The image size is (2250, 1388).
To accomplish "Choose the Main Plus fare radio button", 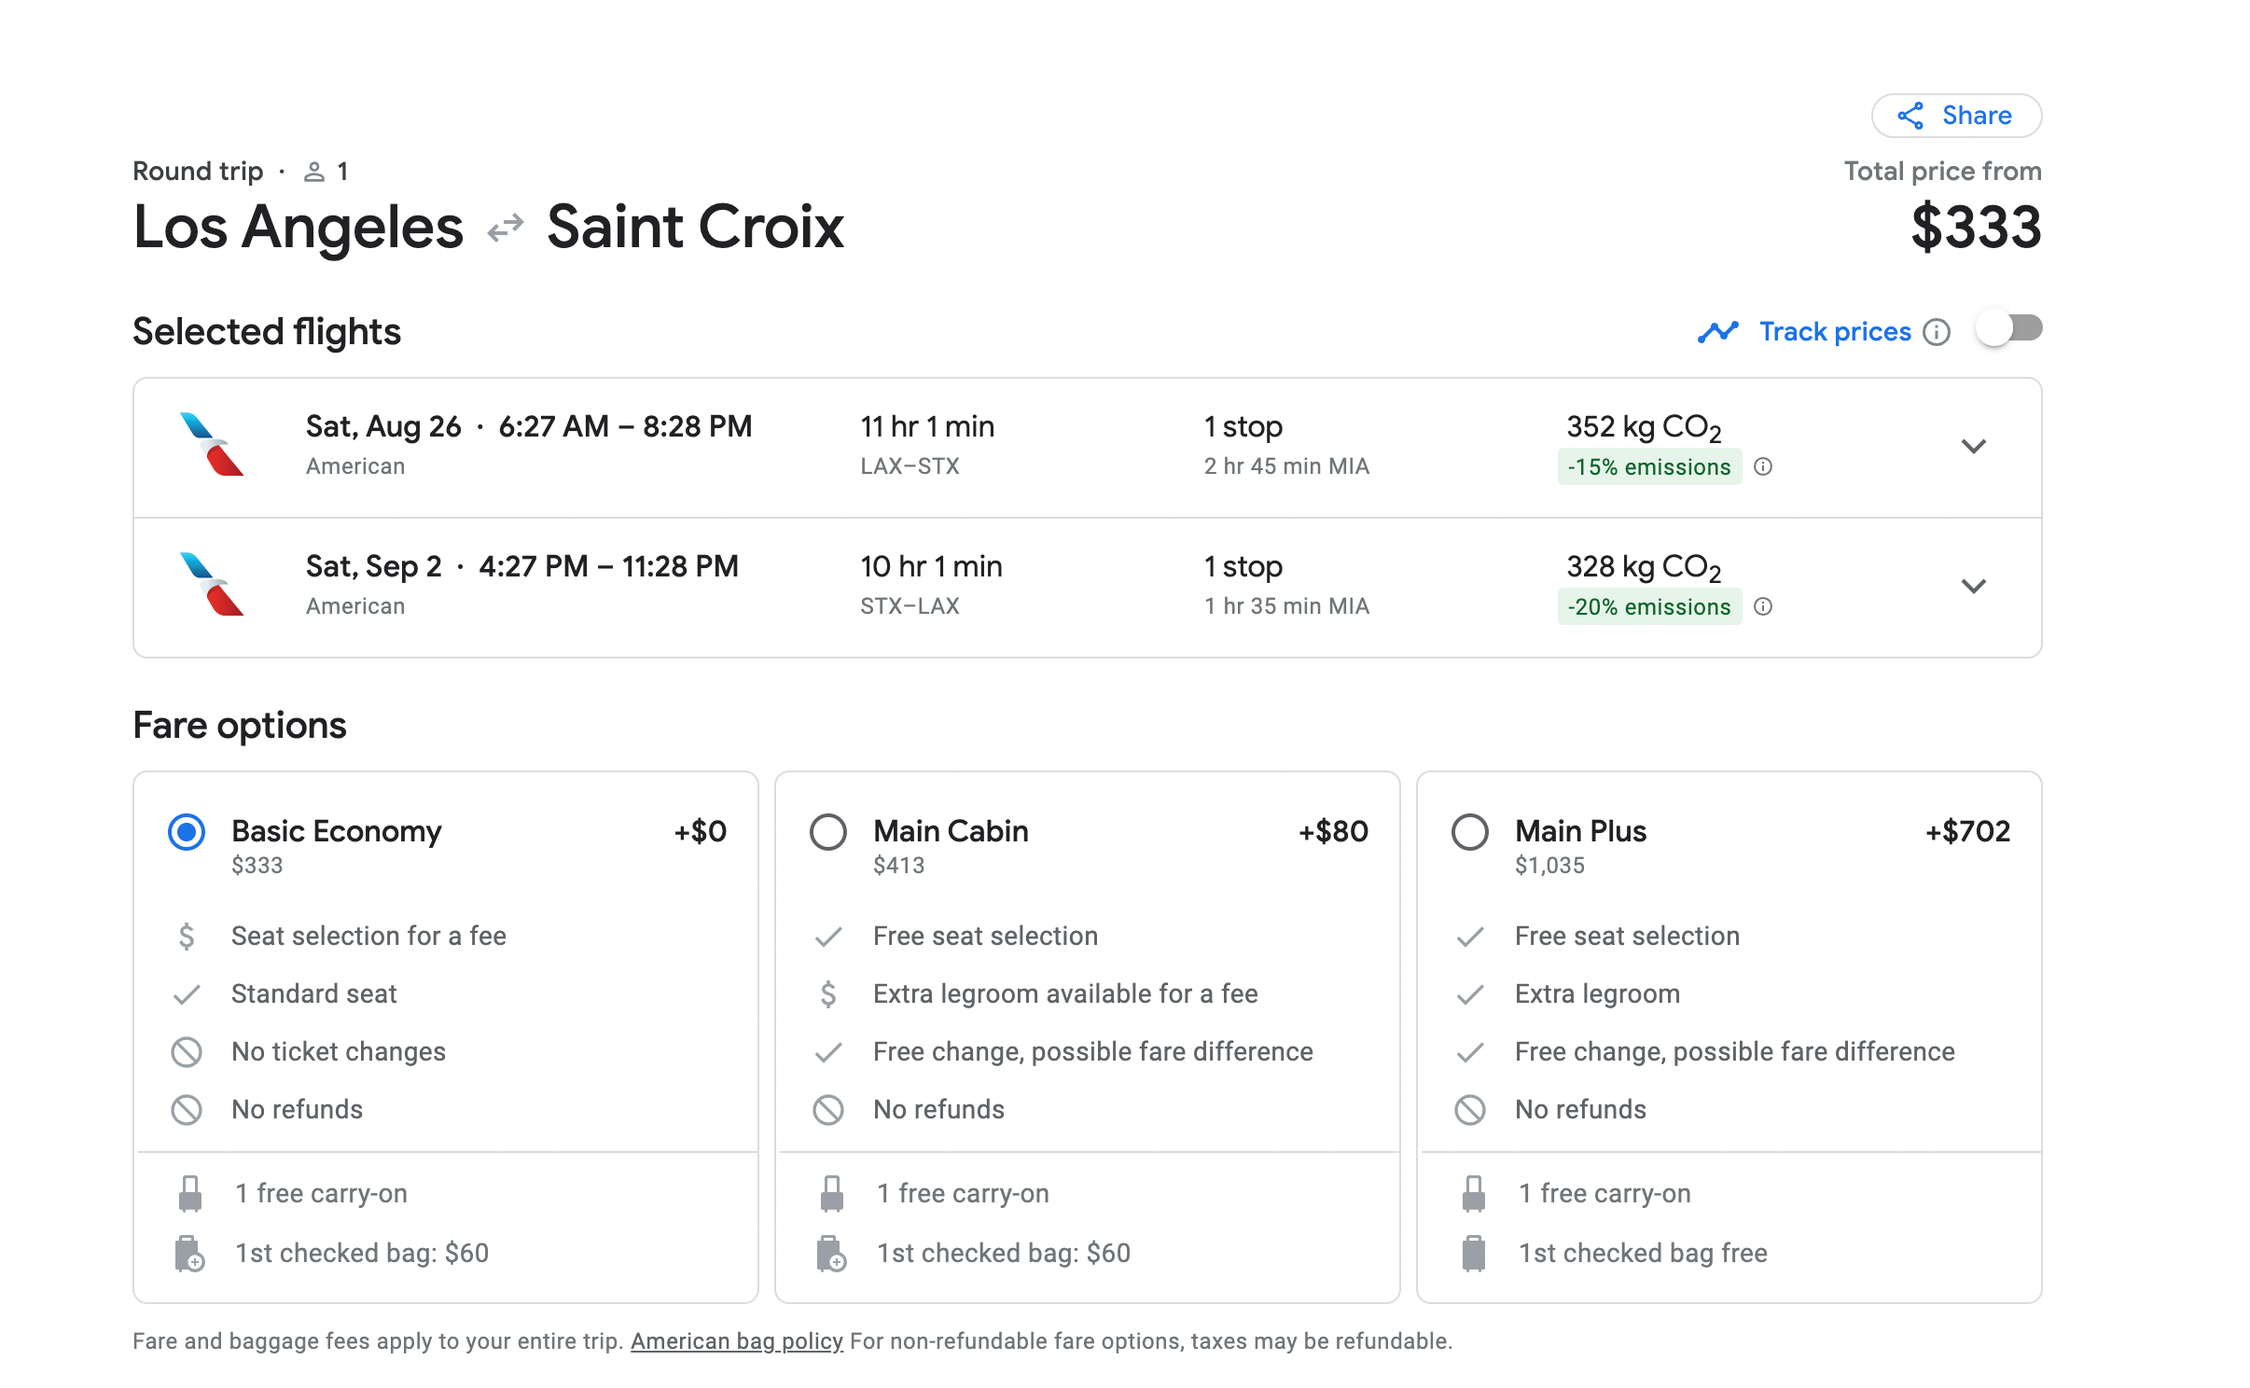I will [x=1470, y=831].
